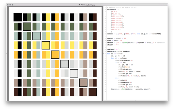
Task: Select the outlined solid sage green swatch
Action: pos(36,36)
